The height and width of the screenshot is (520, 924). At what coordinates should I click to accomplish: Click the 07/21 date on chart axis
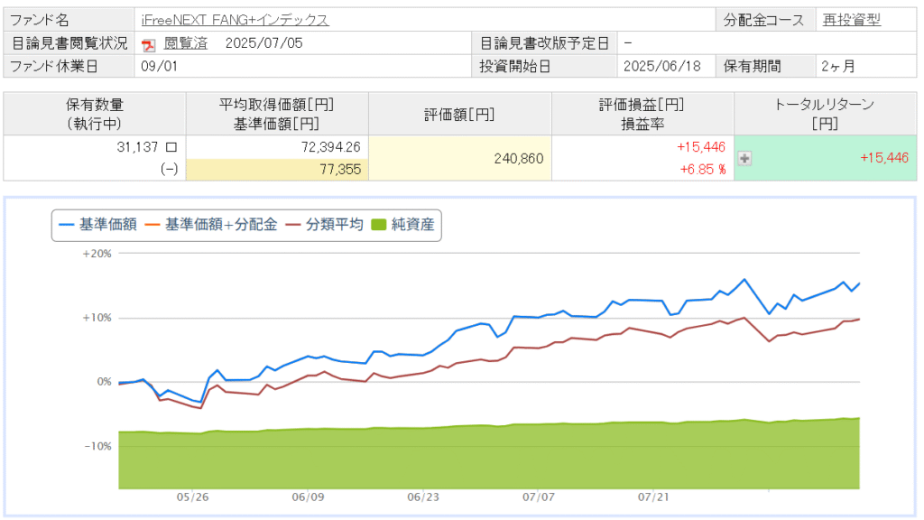(653, 497)
